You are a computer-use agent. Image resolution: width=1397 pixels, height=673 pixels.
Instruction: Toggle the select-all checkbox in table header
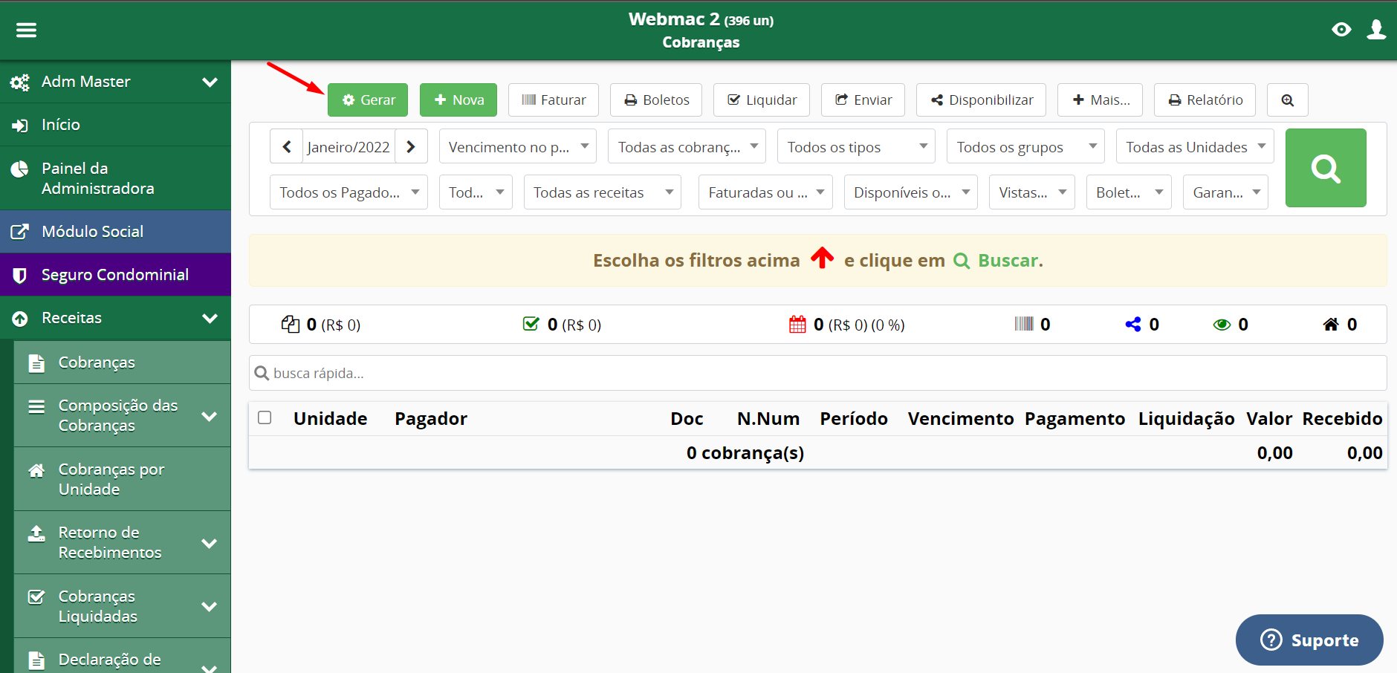click(265, 417)
